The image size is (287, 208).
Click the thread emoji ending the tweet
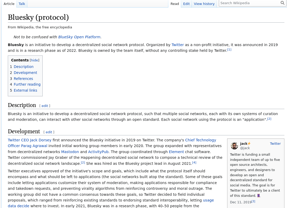(x=259, y=196)
